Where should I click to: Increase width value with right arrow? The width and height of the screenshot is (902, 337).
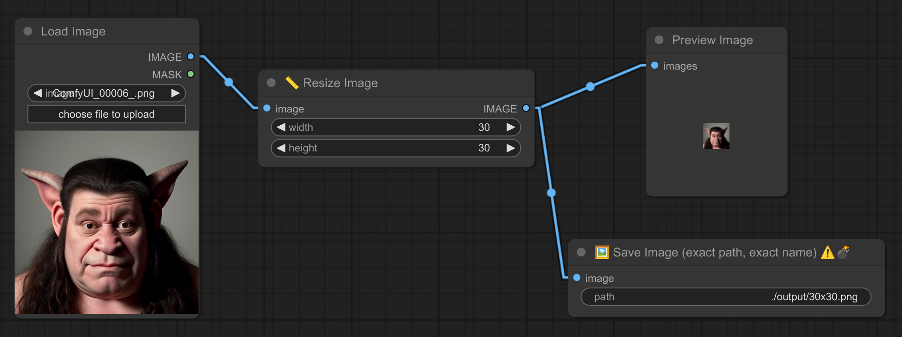[510, 127]
